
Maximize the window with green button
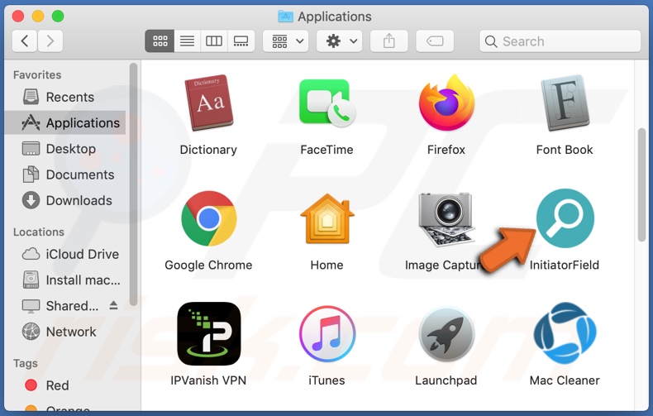tap(58, 17)
